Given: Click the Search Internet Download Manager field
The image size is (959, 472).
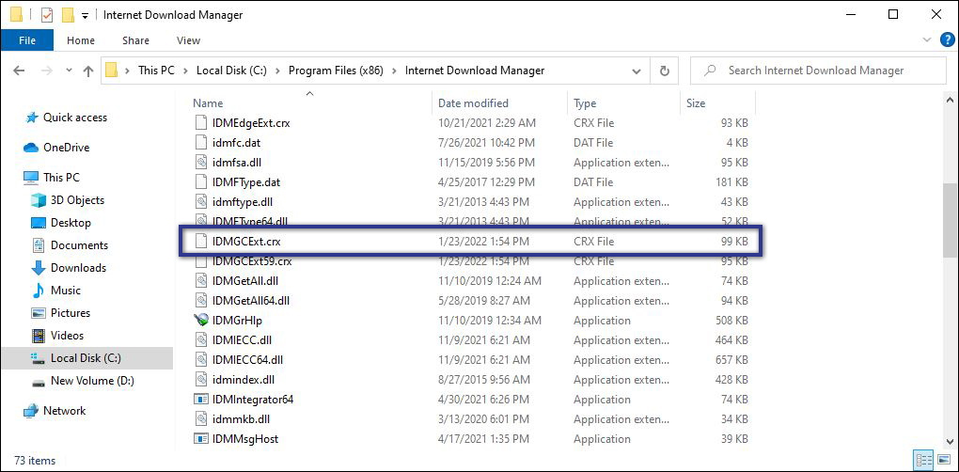Looking at the screenshot, I should point(818,71).
